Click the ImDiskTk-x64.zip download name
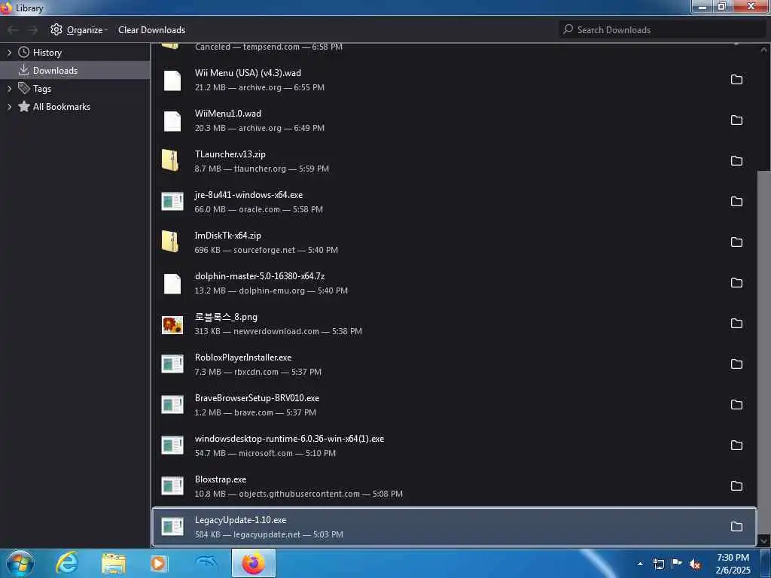 227,236
